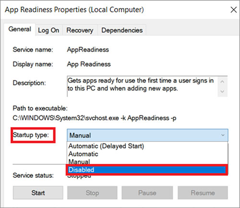The width and height of the screenshot is (240, 208).
Task: Pick Manual from the dropdown list
Action: coord(79,161)
